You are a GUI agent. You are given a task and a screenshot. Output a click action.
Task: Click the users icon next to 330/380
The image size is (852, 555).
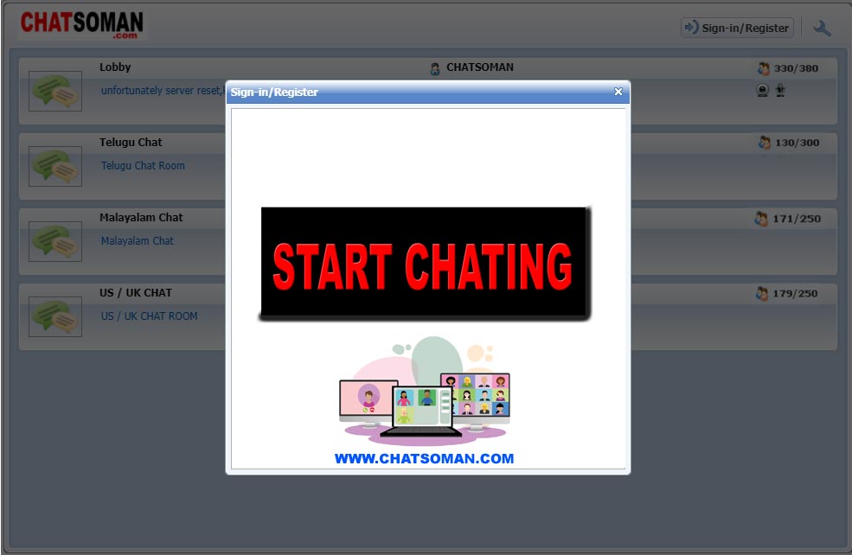(x=762, y=67)
